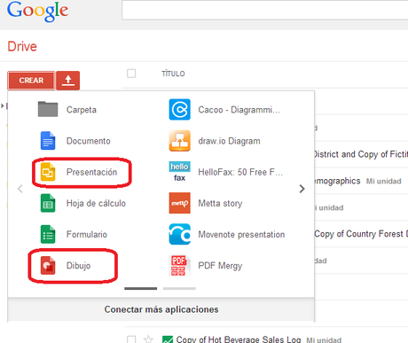Go to previous apps page with left chevron
This screenshot has height=343, width=408.
(x=20, y=189)
